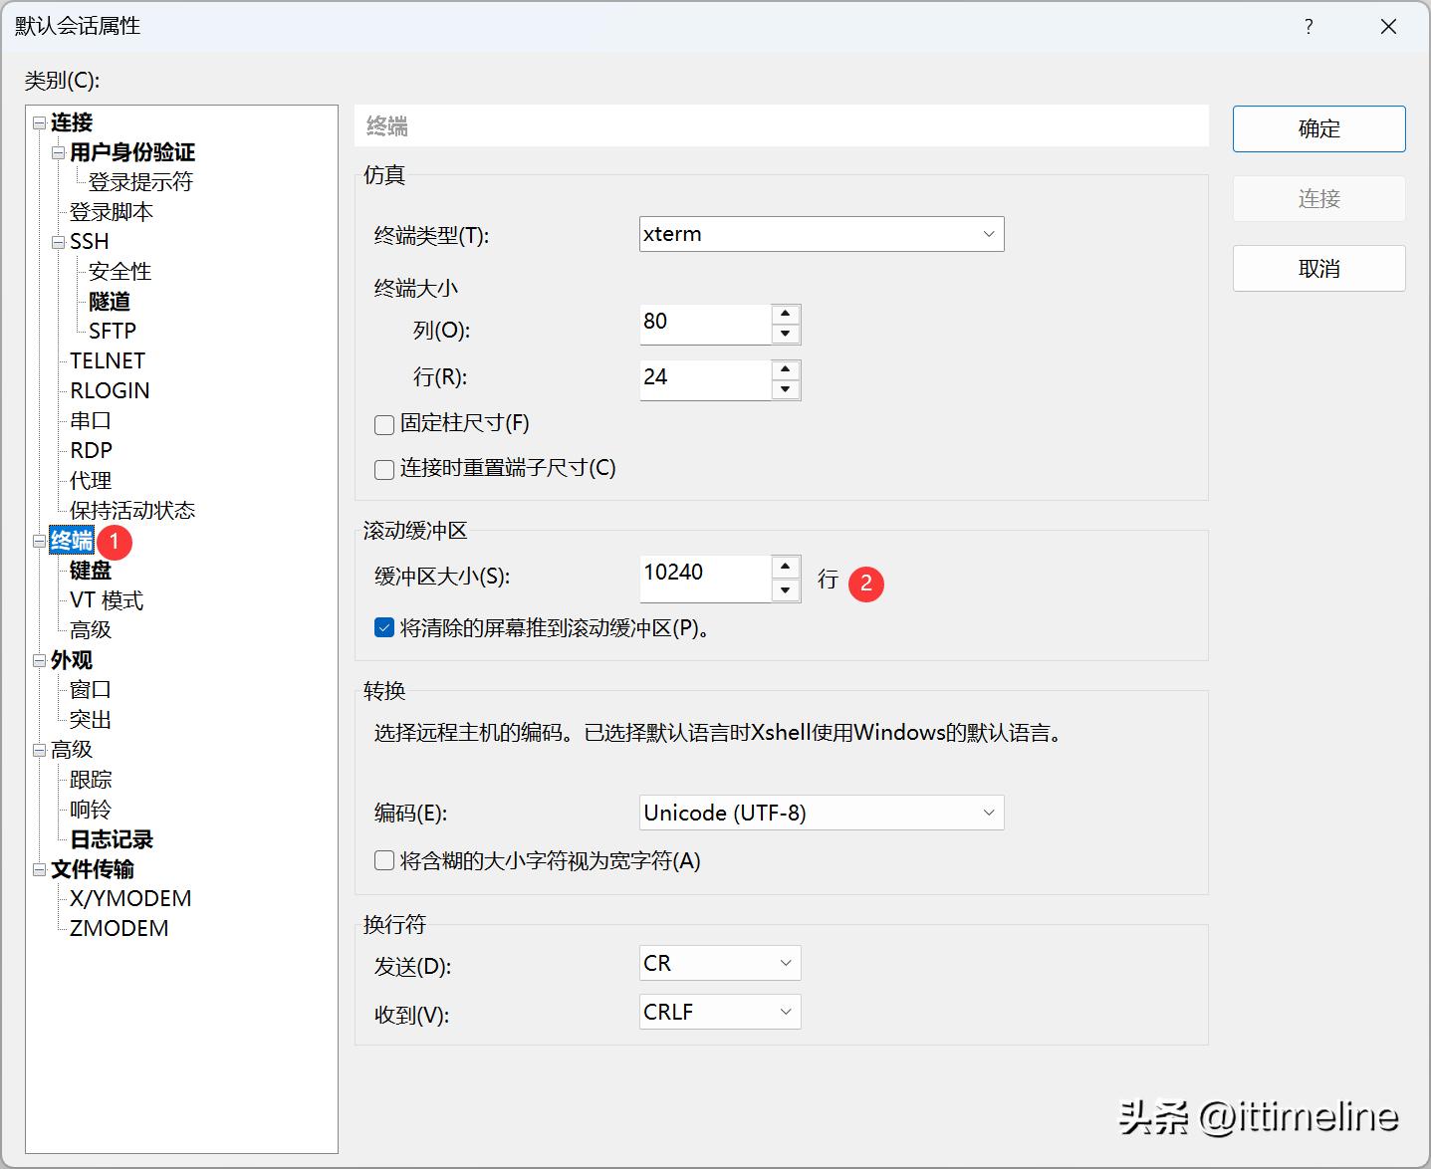Uncheck 将清除的屏幕推到滚动缓冲区(P) option
The image size is (1431, 1169).
384,628
